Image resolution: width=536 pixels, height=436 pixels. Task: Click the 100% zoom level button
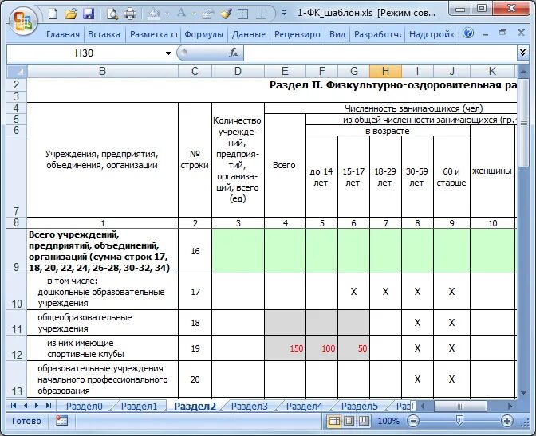pos(388,421)
